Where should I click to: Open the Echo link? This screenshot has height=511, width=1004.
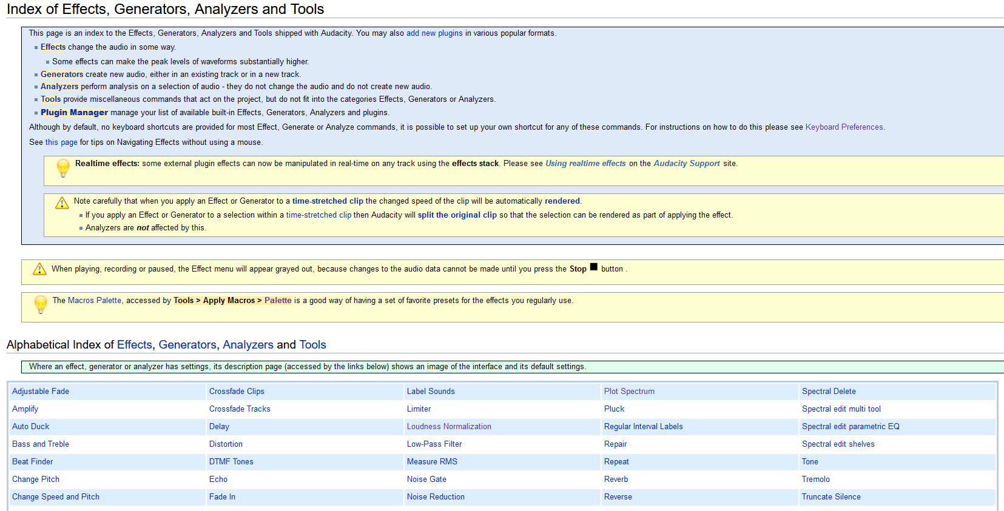click(x=218, y=479)
